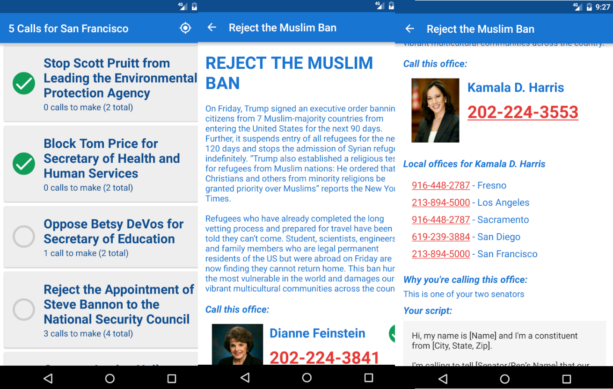Tap 'Your script:' label

[x=428, y=311]
